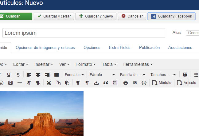Toggle underline formatting
199x136 pixels.
[x=9, y=75]
